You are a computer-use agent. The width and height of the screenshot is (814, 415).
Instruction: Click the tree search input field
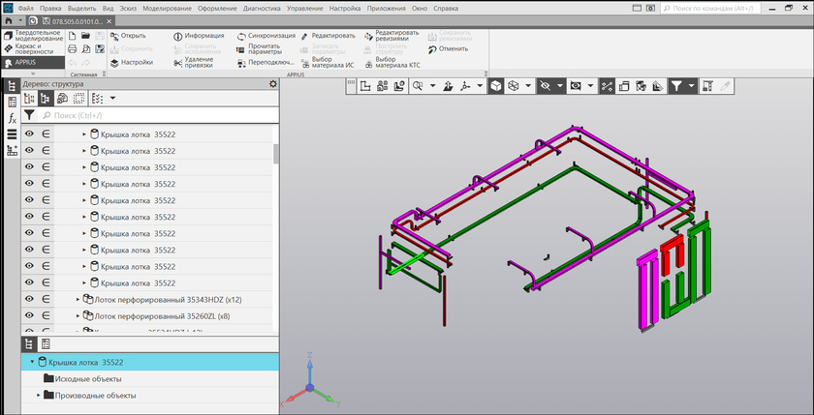pyautogui.click(x=155, y=115)
